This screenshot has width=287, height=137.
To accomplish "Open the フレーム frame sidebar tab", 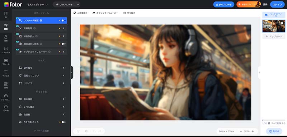I will (x=6, y=62).
